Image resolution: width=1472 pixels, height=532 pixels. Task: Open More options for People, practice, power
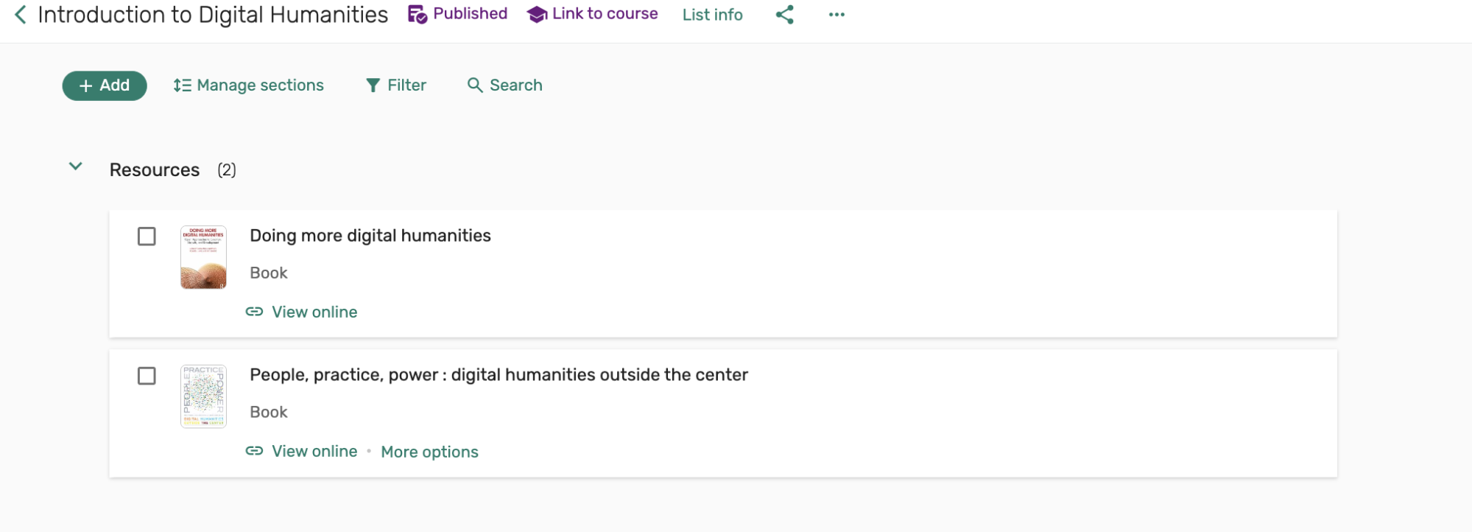pos(429,452)
